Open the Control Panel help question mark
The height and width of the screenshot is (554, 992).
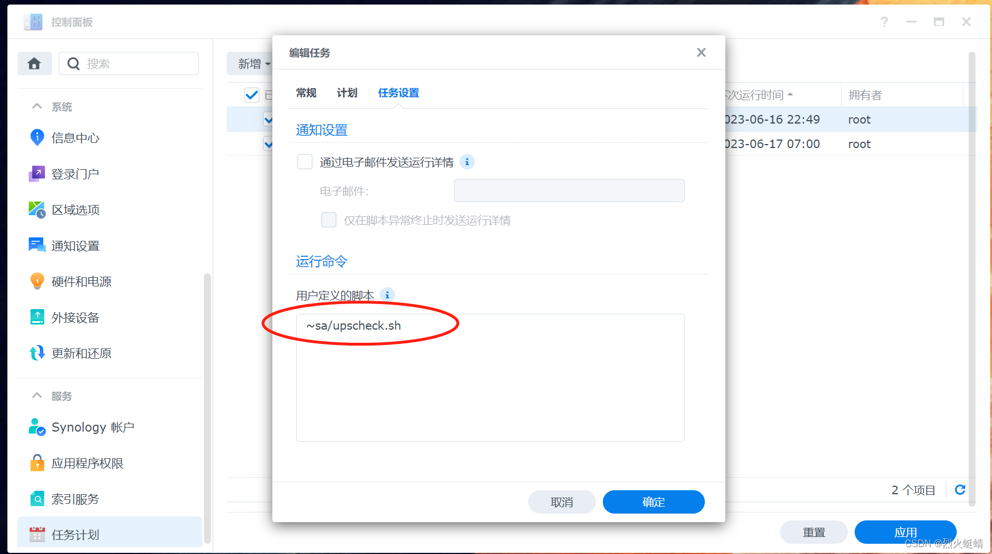point(884,22)
